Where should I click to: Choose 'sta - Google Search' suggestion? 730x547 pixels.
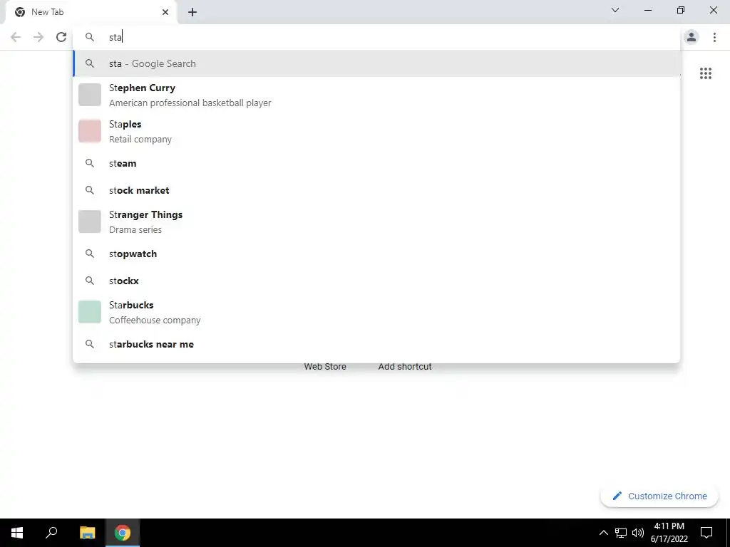pos(377,63)
